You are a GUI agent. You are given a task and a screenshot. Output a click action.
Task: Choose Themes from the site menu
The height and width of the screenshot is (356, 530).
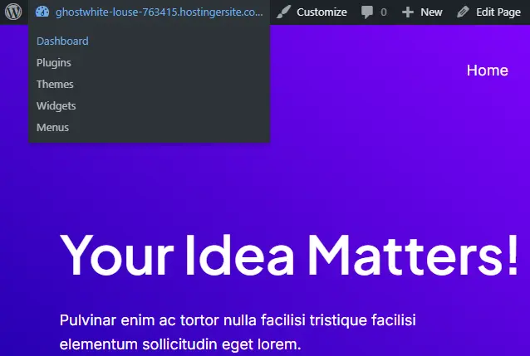coord(55,84)
